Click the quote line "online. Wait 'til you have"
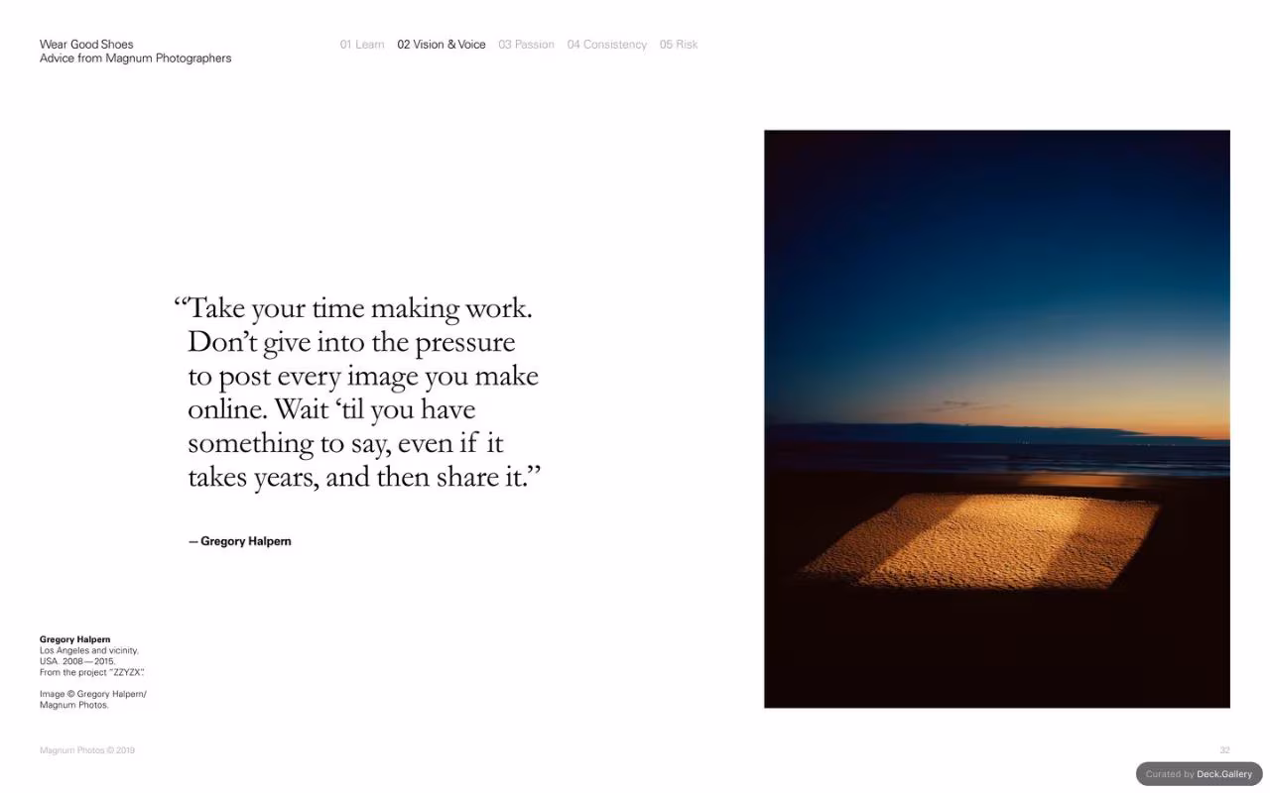Viewport: 1270px width, 793px height. [331, 409]
